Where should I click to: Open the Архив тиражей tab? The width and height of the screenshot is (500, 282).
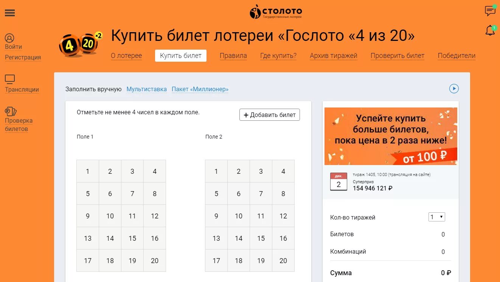point(334,56)
